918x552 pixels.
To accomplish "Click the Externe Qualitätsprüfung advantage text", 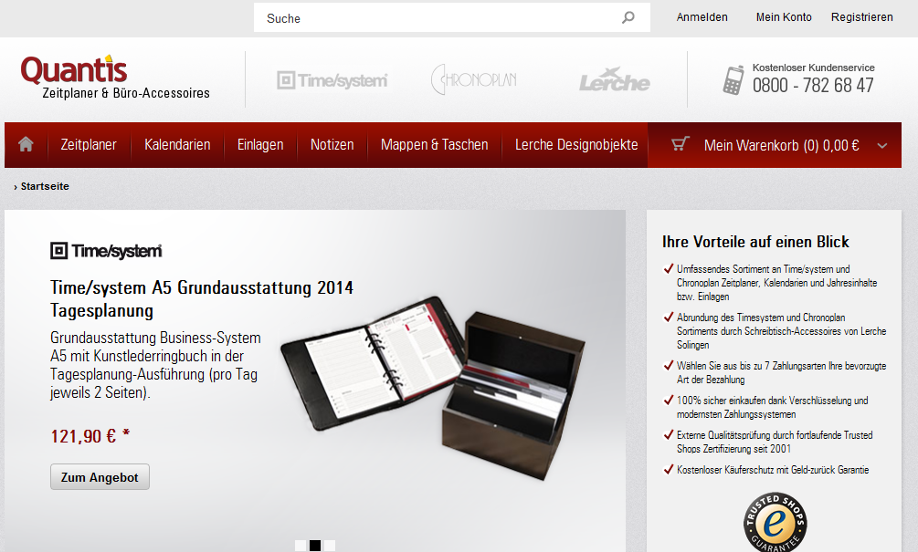I will coord(775,442).
